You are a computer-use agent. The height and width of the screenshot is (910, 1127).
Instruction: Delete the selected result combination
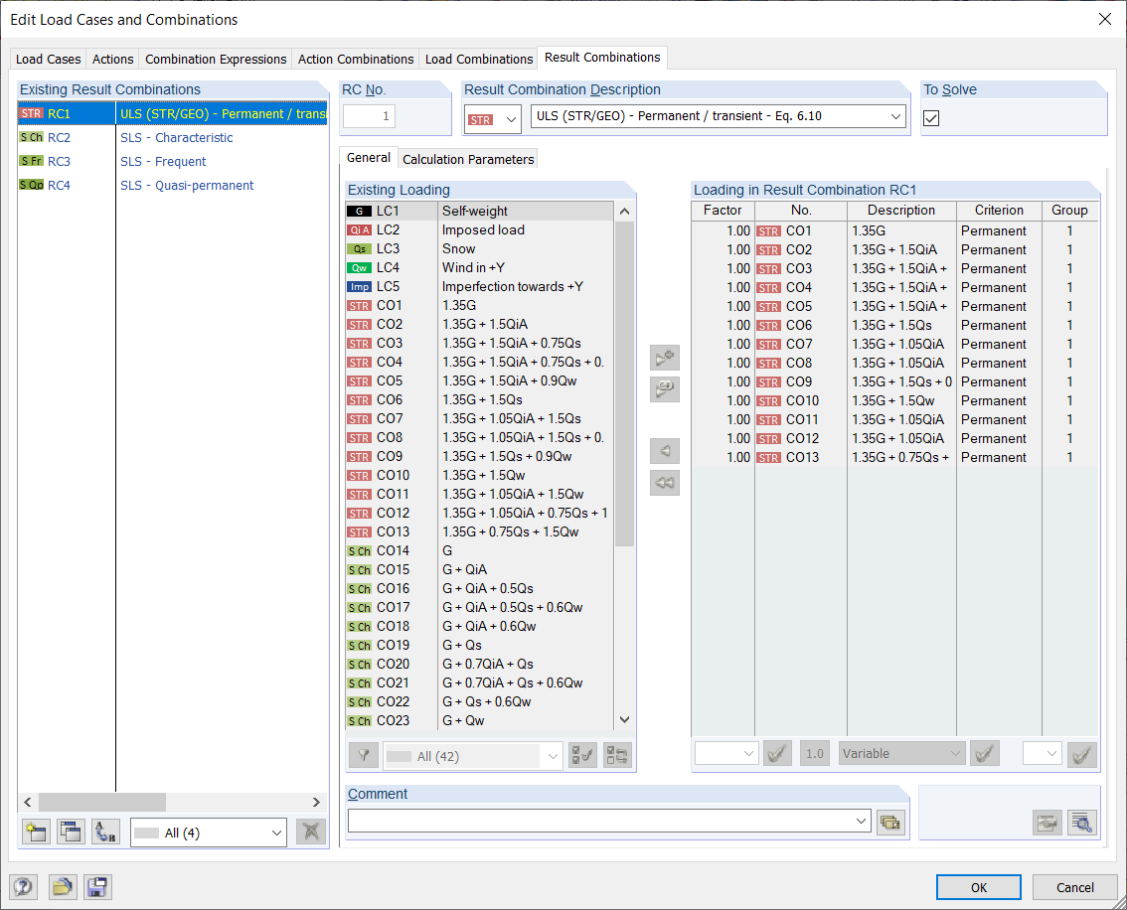pos(311,833)
